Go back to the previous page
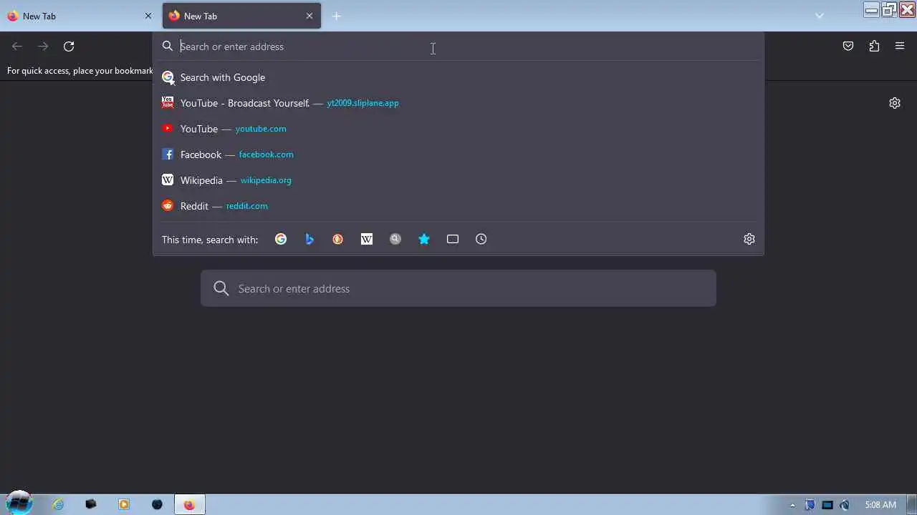917x515 pixels. click(x=17, y=46)
